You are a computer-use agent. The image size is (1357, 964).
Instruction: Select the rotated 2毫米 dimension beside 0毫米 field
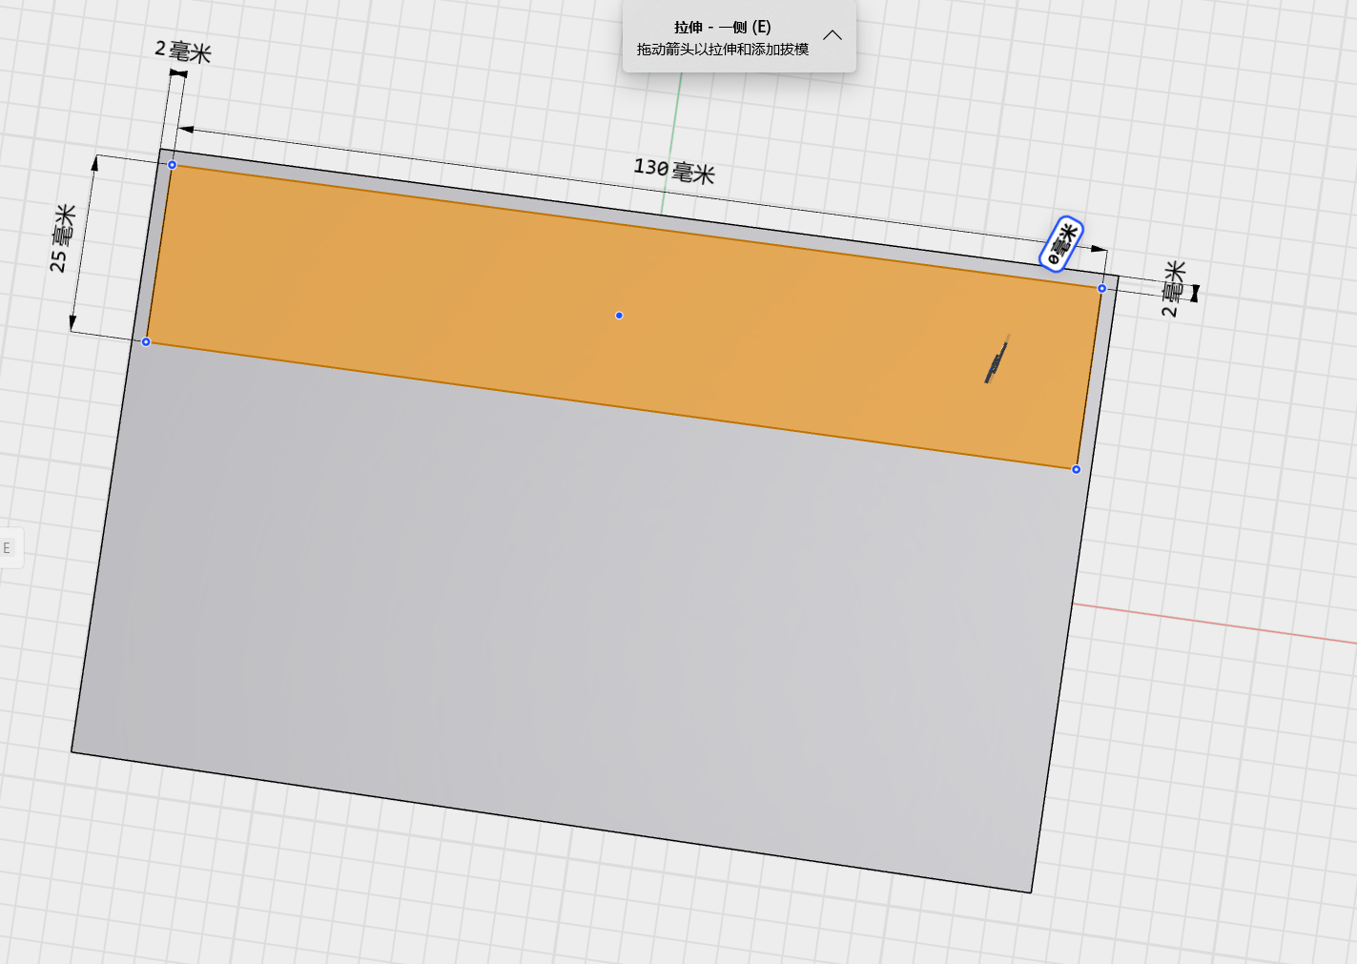[x=1173, y=288]
